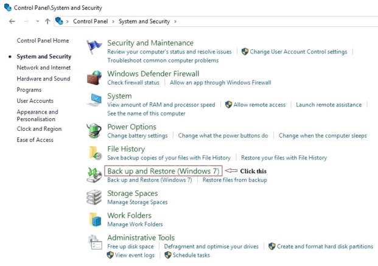Click Allow remote access link

click(x=259, y=105)
